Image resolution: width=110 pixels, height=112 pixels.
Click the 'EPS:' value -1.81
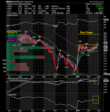click(46, 9)
